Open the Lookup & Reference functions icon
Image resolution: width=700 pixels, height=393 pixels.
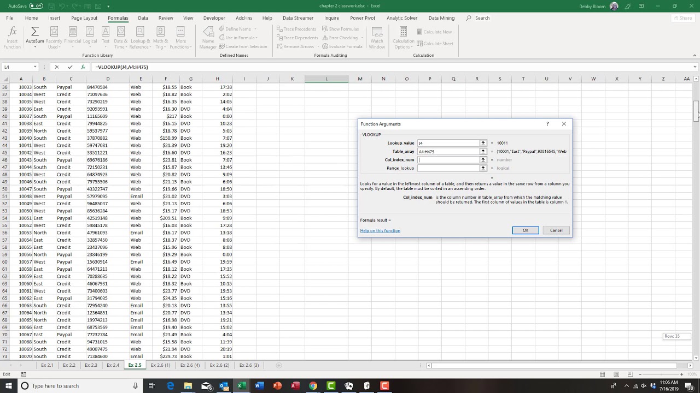[140, 32]
